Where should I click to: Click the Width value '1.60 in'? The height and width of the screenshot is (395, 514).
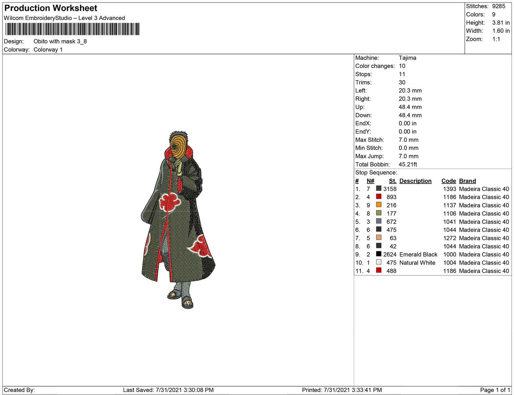(501, 31)
